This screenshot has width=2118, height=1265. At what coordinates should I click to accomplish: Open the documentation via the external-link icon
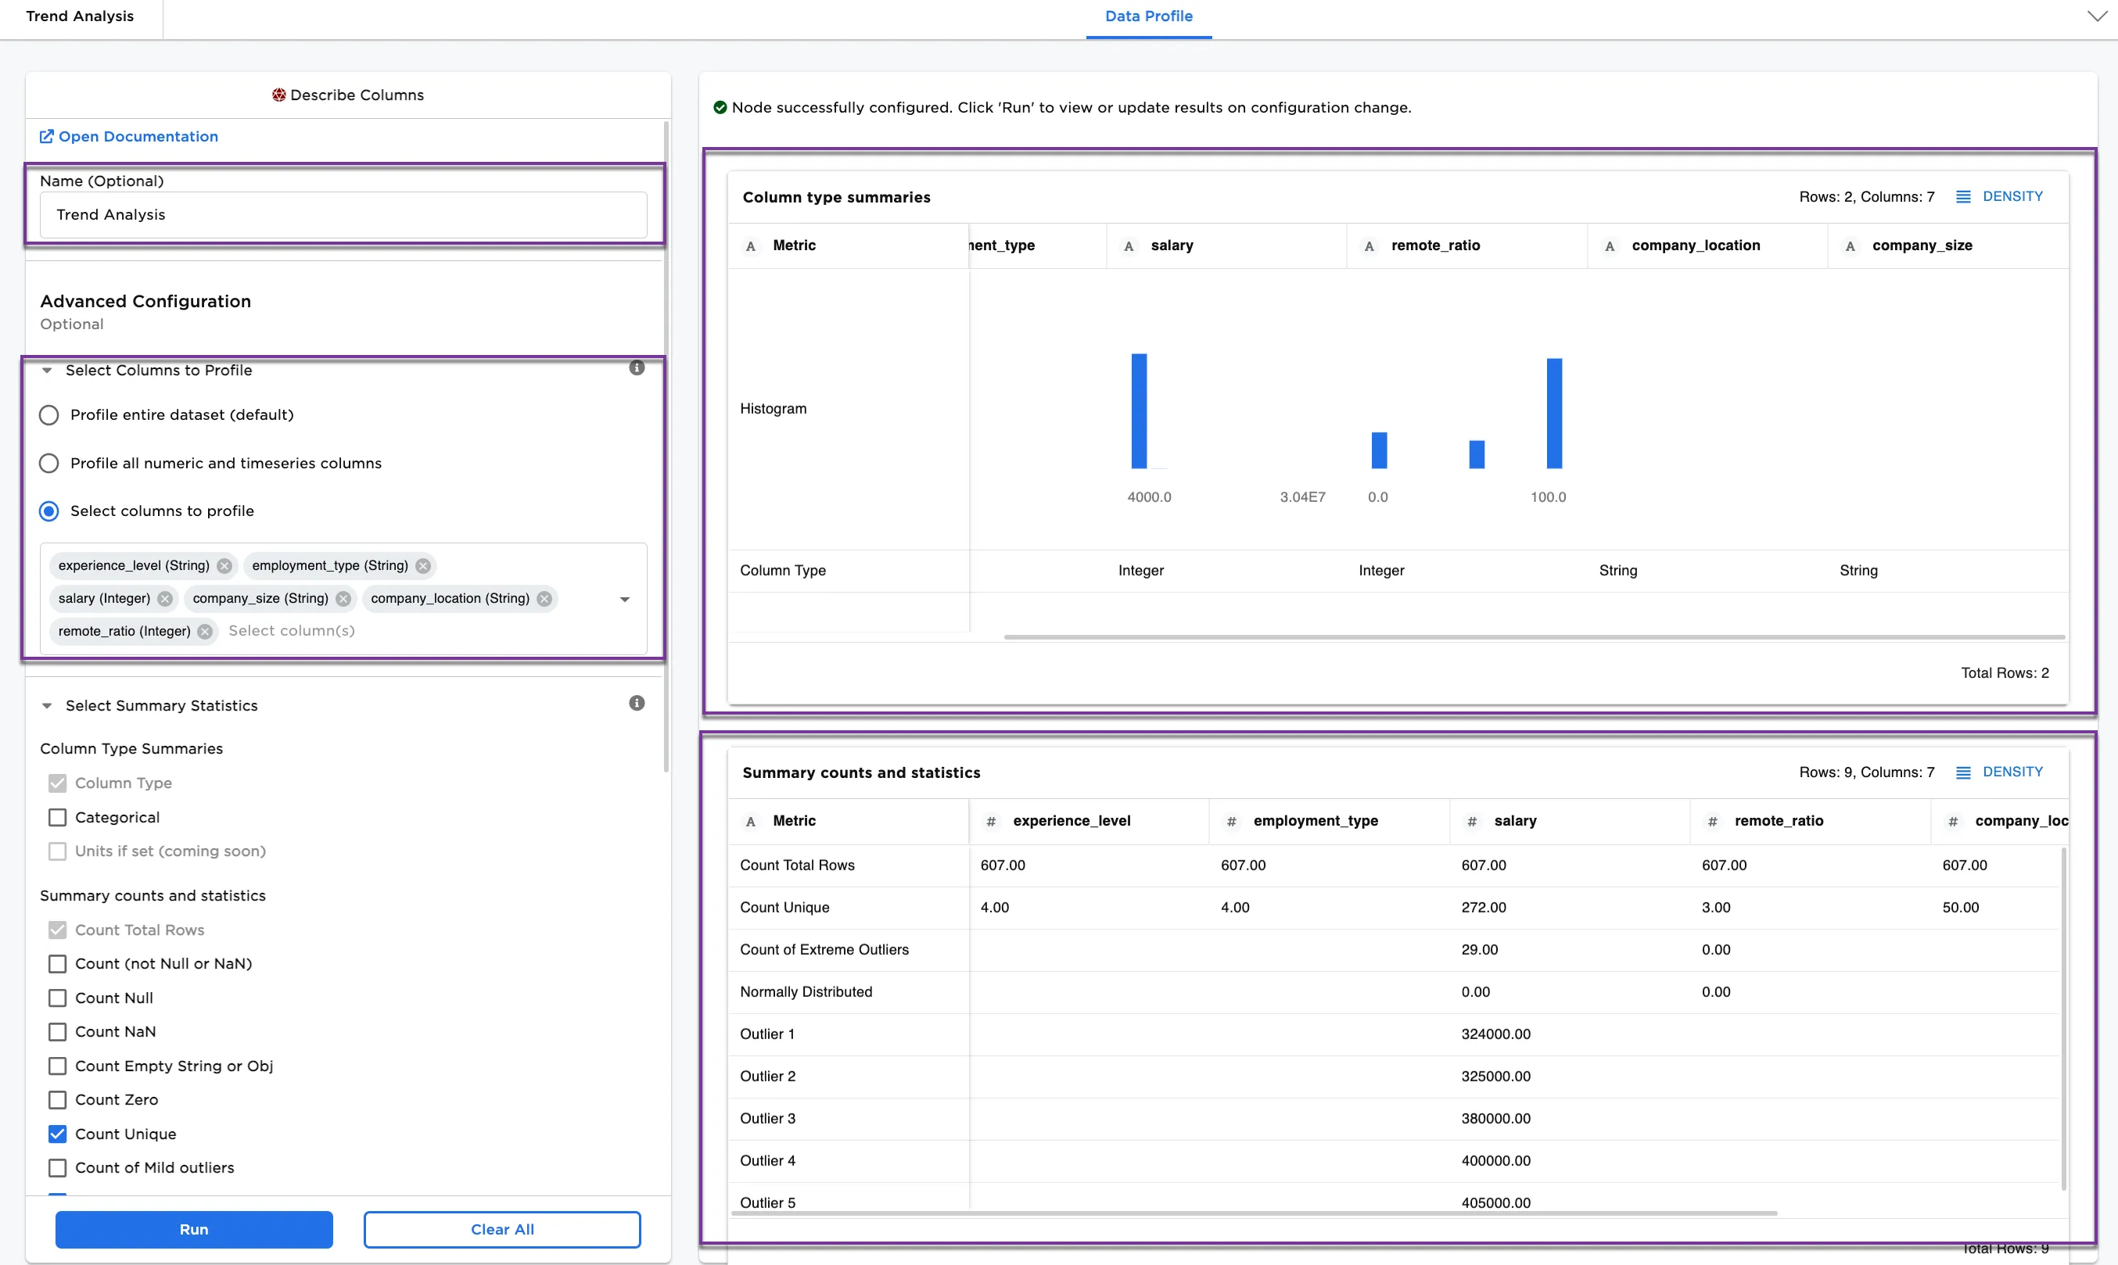(48, 136)
